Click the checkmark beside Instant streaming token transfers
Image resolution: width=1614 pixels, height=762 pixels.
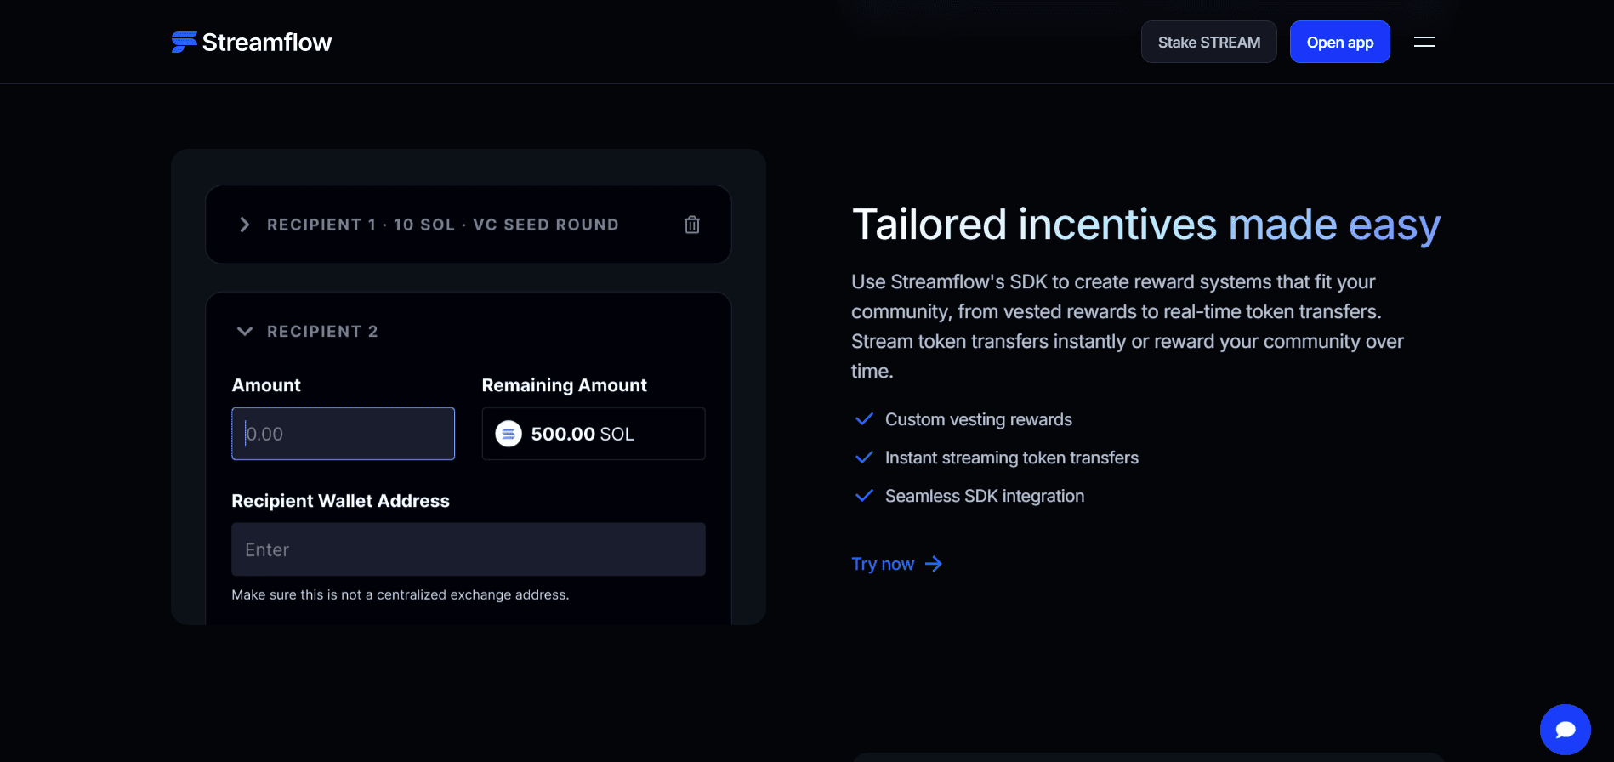(x=864, y=458)
